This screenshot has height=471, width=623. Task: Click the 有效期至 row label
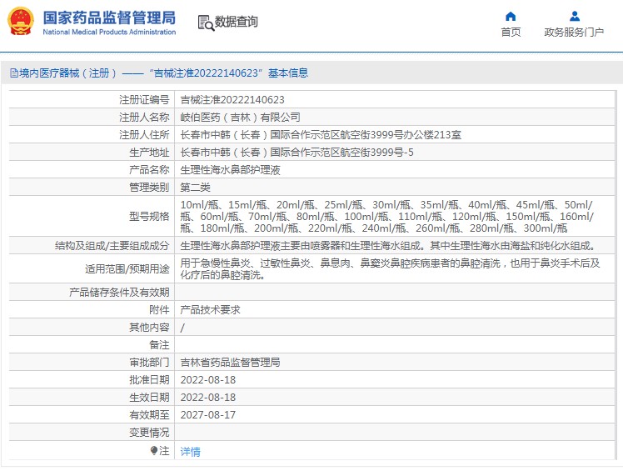pos(149,415)
